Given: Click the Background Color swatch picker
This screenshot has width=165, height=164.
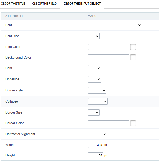Looking at the screenshot, I should coord(133,57).
